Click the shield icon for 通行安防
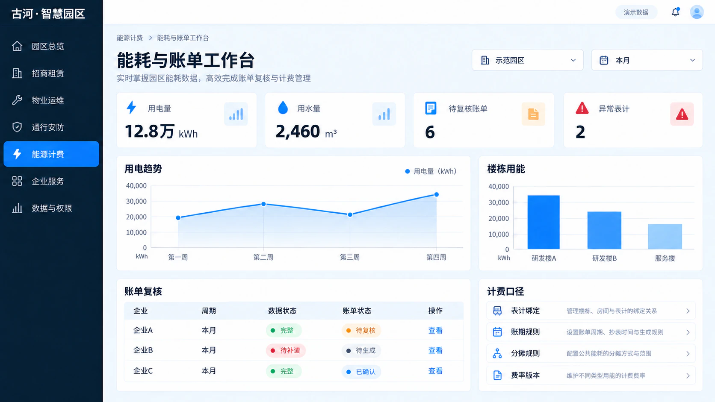This screenshot has width=715, height=402. point(17,127)
